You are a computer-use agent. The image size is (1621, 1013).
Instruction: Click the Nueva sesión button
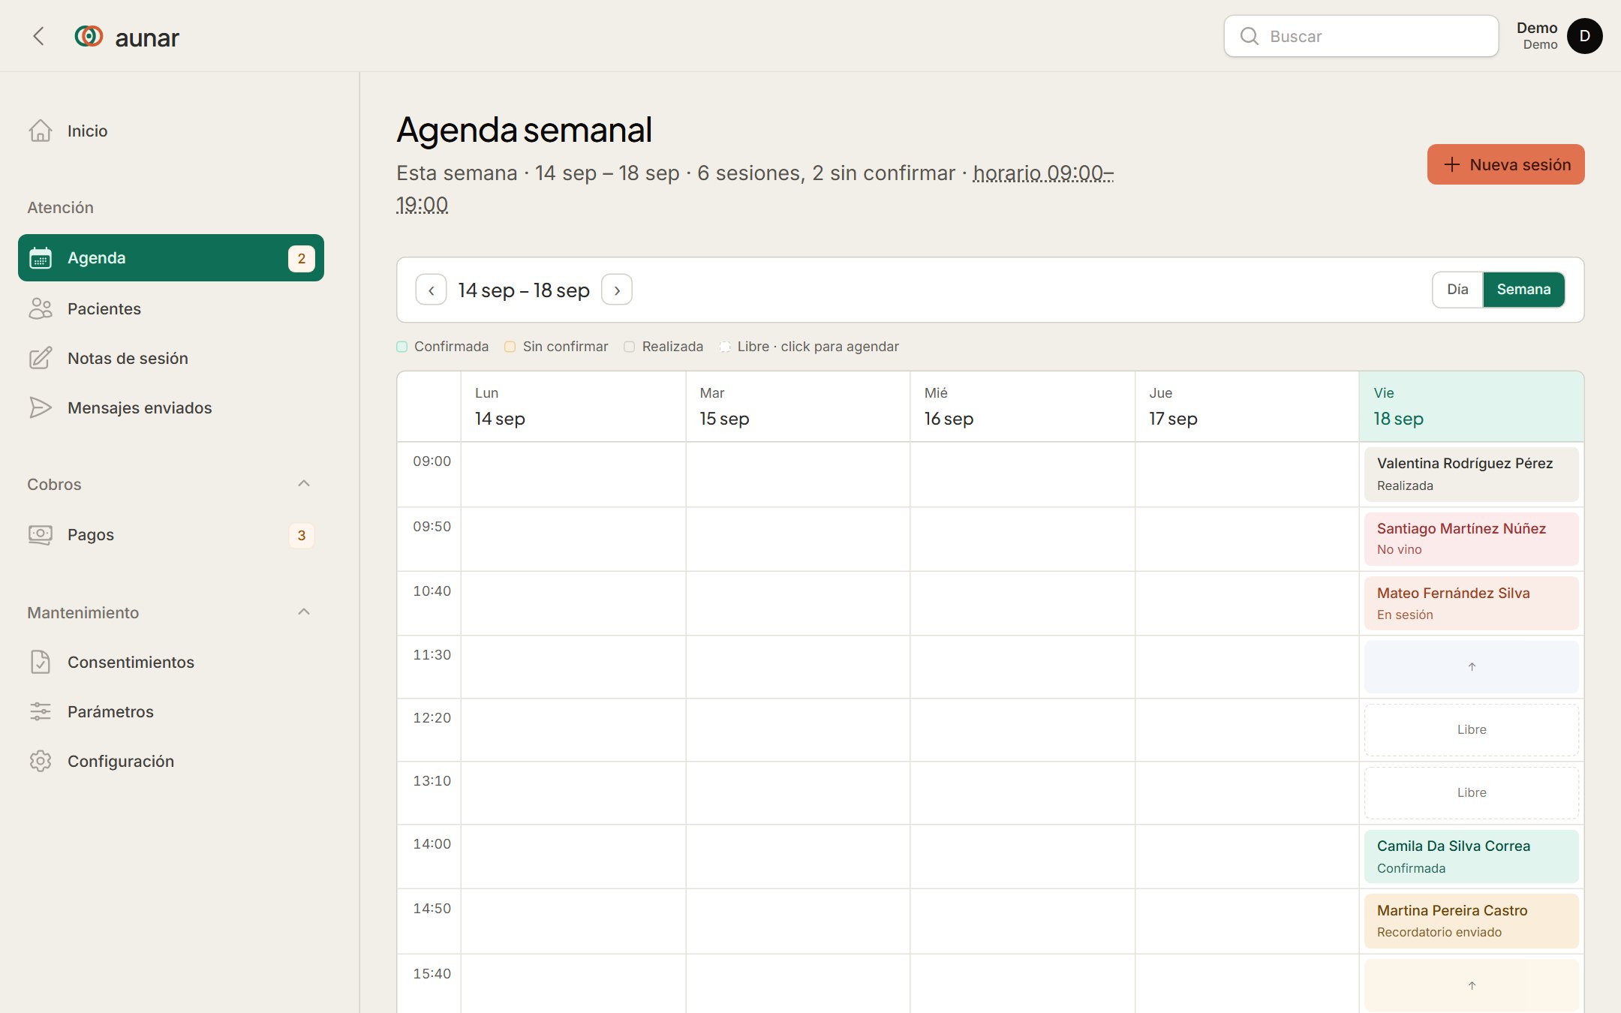pyautogui.click(x=1505, y=164)
